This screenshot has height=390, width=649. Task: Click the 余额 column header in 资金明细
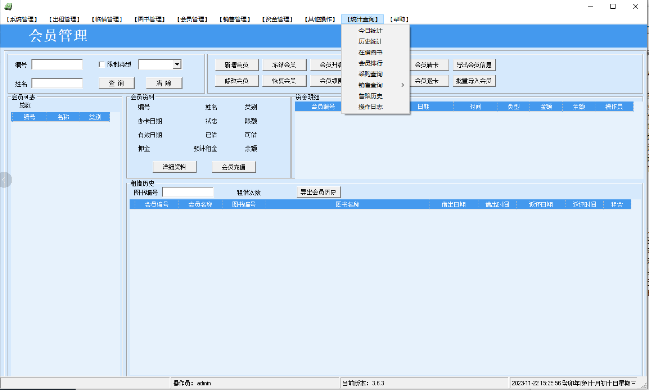point(579,107)
